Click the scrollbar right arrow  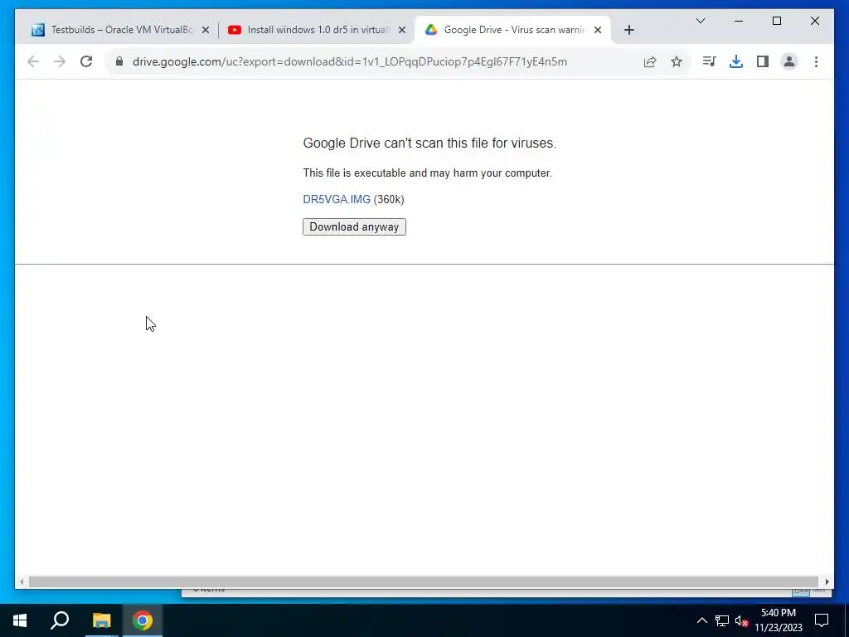pyautogui.click(x=827, y=581)
